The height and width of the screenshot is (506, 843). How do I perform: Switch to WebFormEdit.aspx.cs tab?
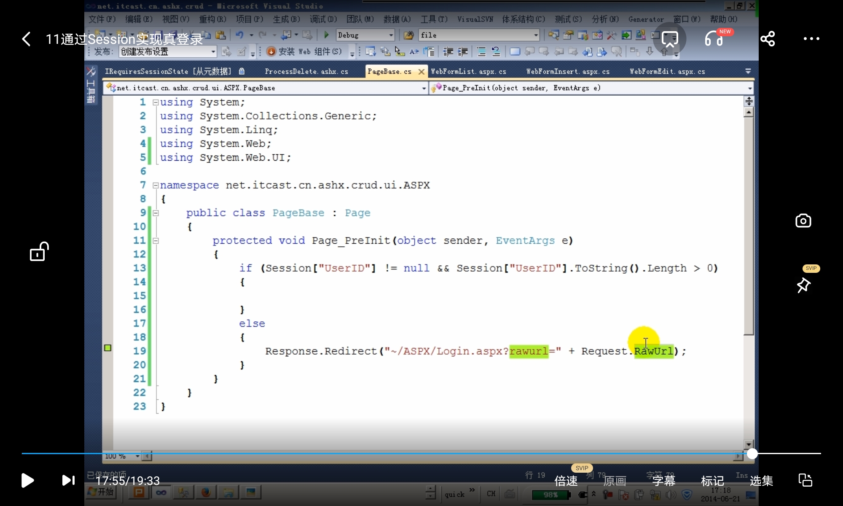pos(667,71)
